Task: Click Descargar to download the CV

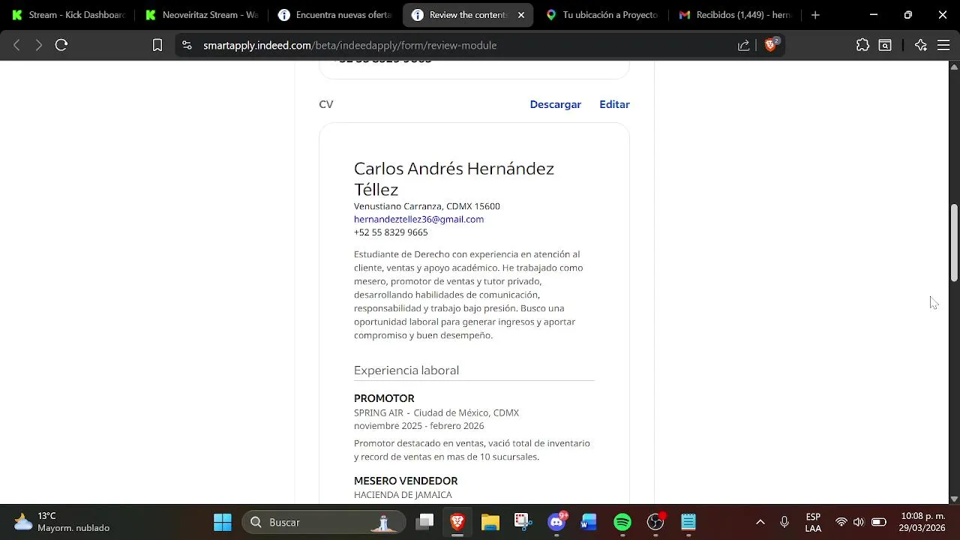Action: (x=555, y=104)
